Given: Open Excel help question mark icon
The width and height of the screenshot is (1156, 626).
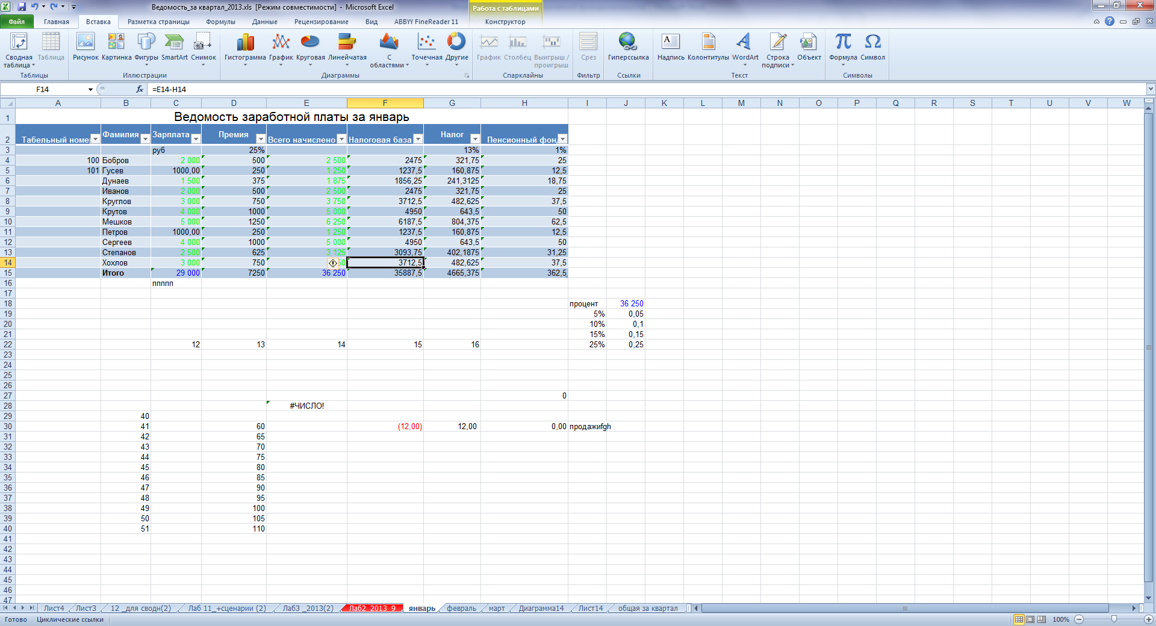Looking at the screenshot, I should pyautogui.click(x=1109, y=21).
